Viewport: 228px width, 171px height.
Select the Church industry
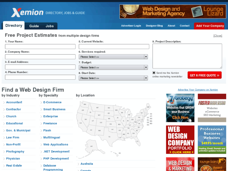coord(11,116)
